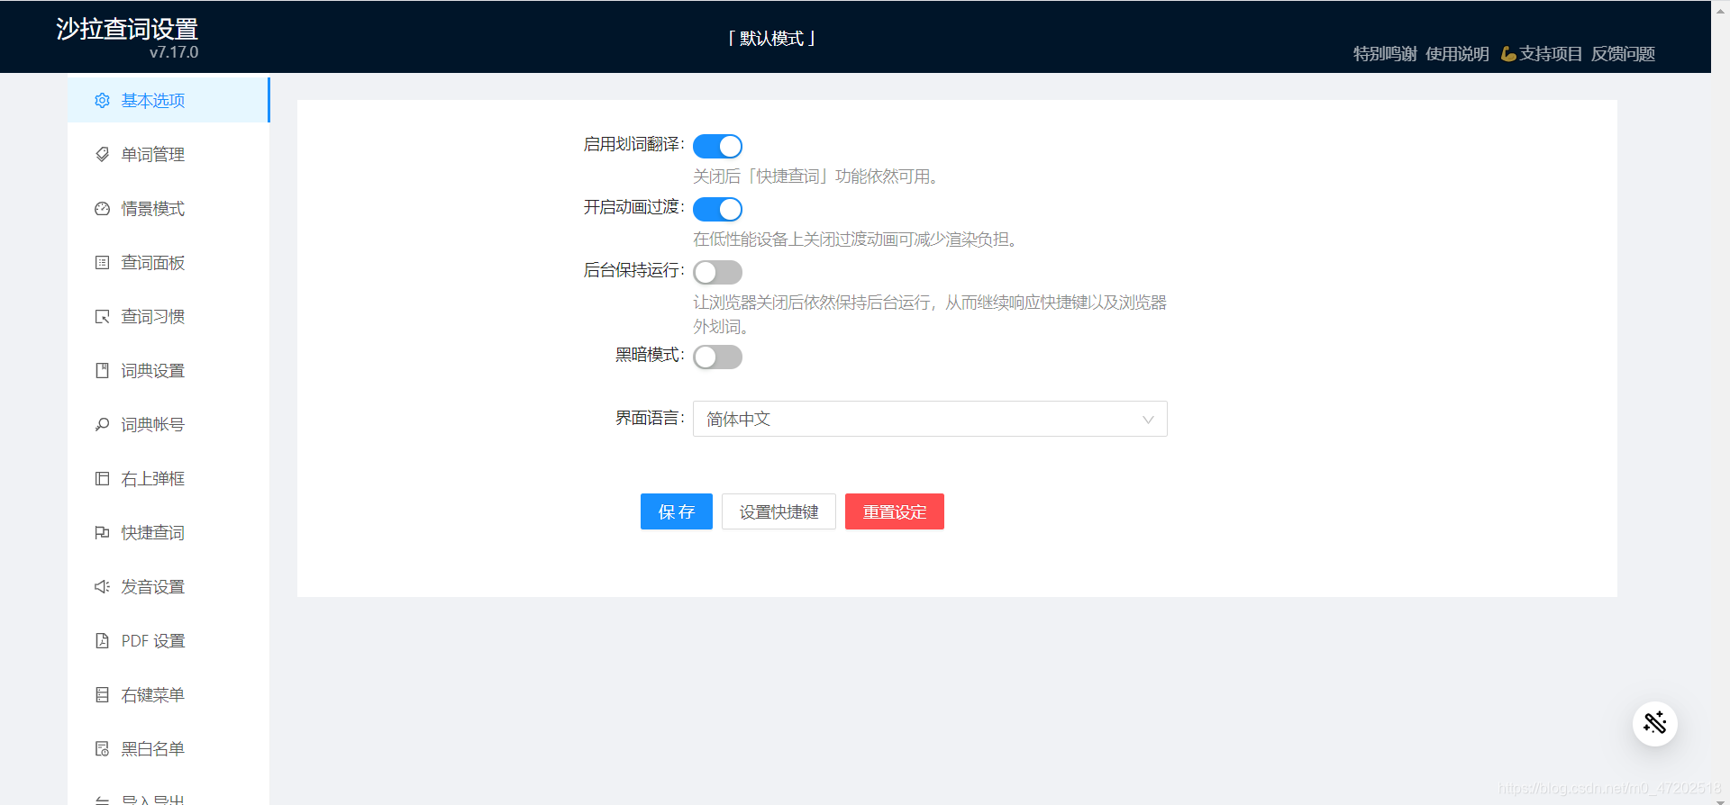This screenshot has width=1730, height=805.
Task: Select 查词习惯 in the sidebar
Action: click(168, 316)
